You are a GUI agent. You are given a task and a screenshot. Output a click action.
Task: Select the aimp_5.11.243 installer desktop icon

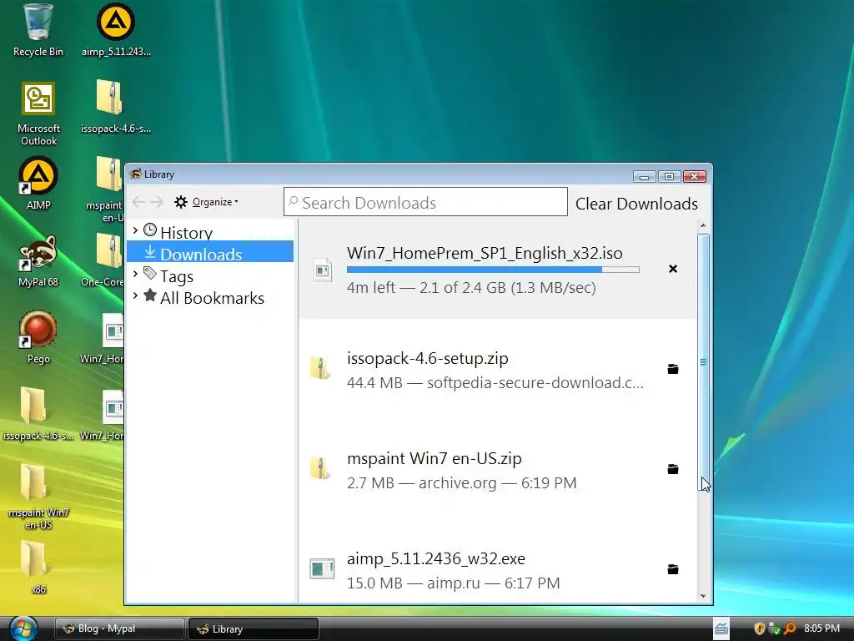click(116, 30)
